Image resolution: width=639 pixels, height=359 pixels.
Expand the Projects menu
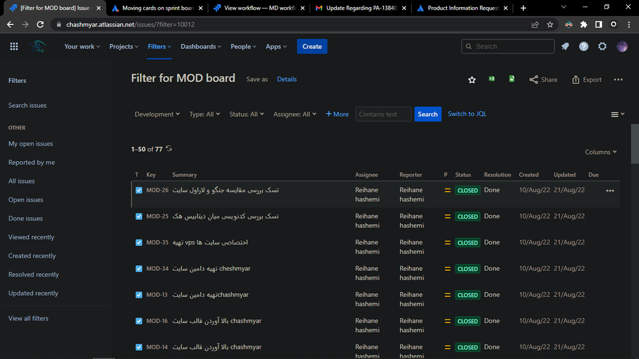click(x=124, y=47)
